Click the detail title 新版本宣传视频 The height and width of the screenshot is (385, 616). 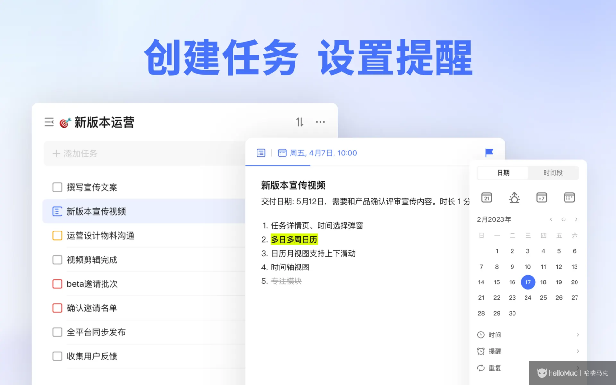pyautogui.click(x=293, y=185)
